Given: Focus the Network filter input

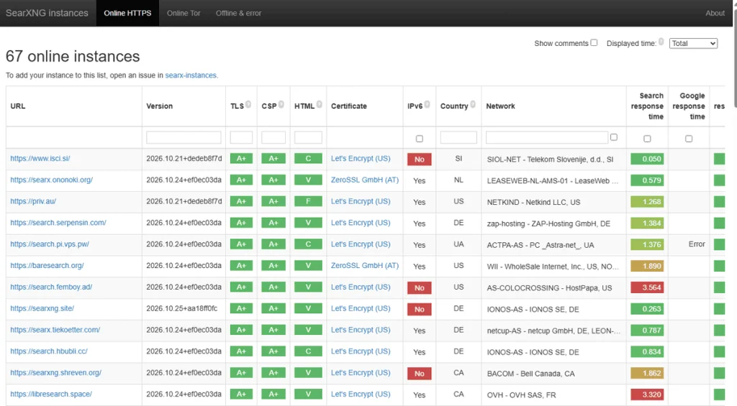Looking at the screenshot, I should pyautogui.click(x=547, y=137).
